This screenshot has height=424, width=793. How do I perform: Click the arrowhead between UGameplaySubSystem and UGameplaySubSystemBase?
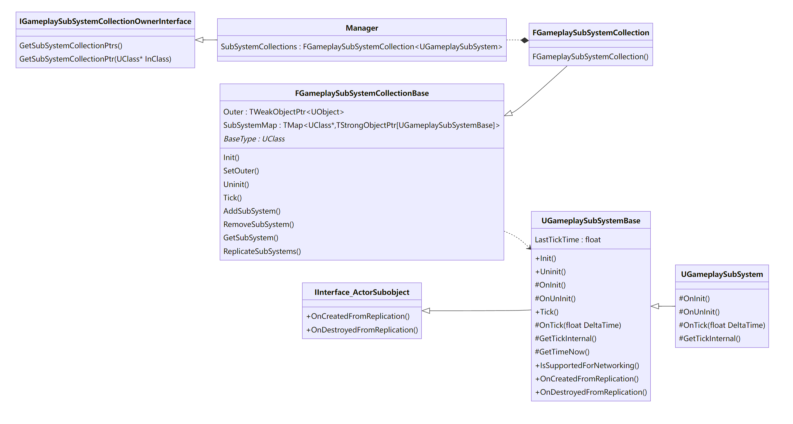[655, 306]
